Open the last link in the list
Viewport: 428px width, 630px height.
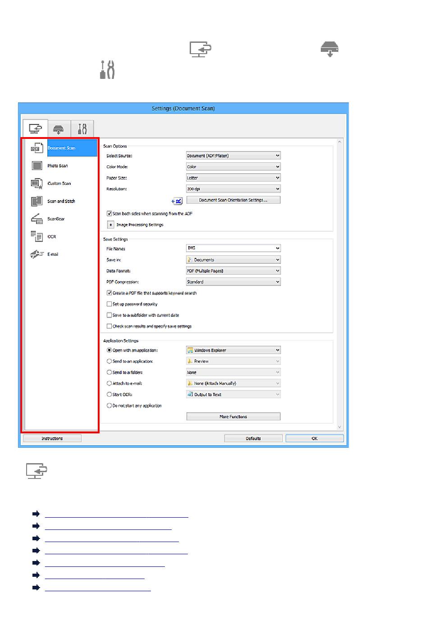click(x=98, y=588)
